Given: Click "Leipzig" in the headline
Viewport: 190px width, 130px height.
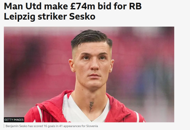Looking at the screenshot, I should (x=20, y=17).
